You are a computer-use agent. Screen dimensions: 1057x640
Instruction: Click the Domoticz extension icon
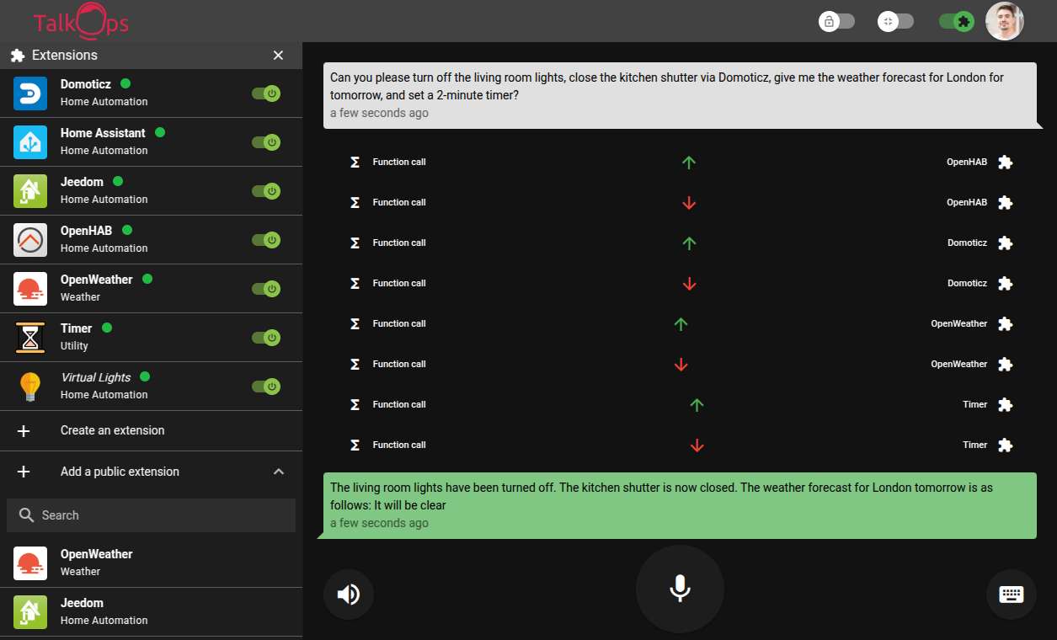30,93
